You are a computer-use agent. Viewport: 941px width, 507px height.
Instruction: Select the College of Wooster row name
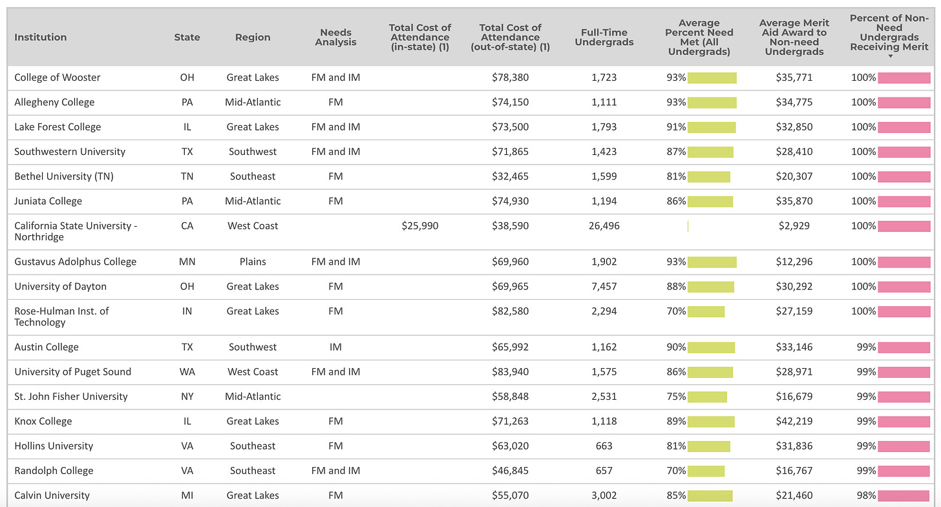(58, 78)
